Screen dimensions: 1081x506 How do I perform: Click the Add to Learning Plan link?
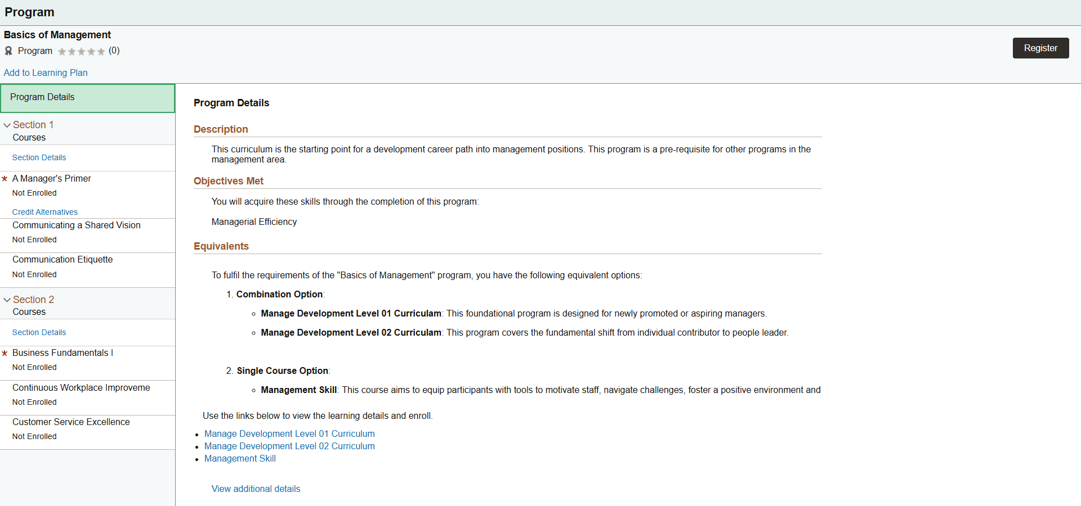[46, 73]
